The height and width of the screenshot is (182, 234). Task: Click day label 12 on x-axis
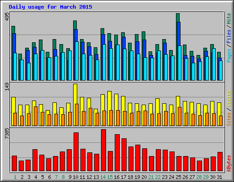89,177
